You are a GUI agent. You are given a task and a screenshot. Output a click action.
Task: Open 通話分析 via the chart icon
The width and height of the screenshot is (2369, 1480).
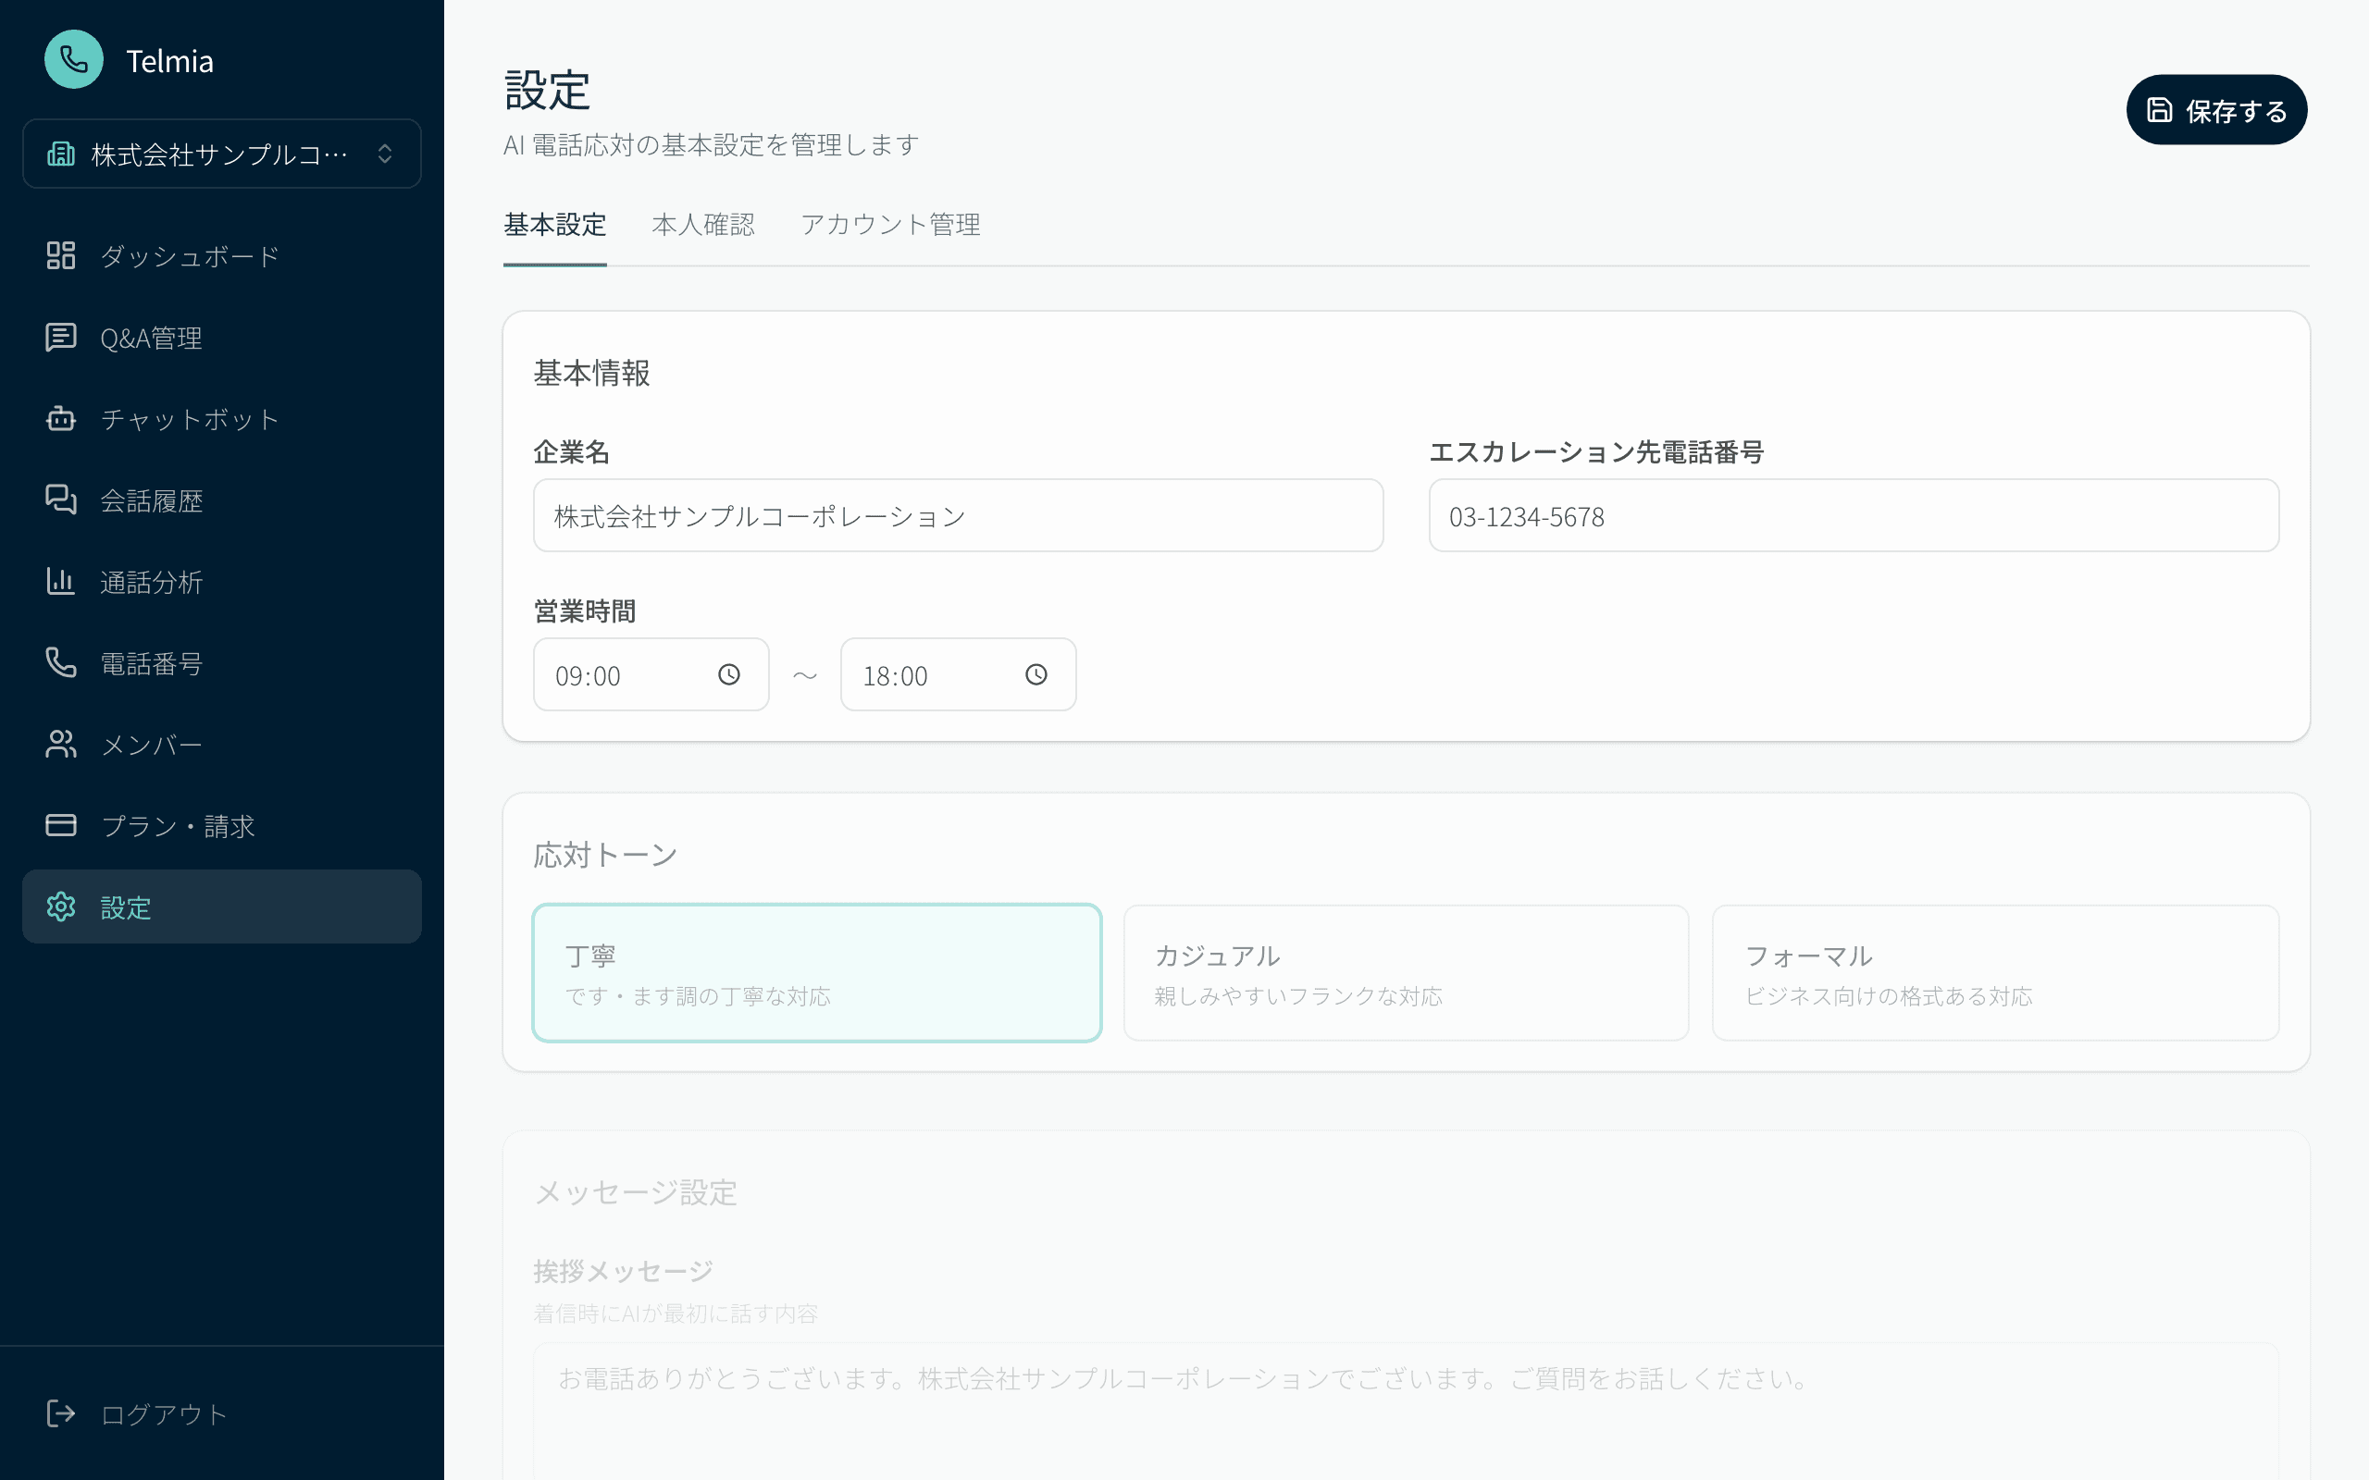(61, 582)
